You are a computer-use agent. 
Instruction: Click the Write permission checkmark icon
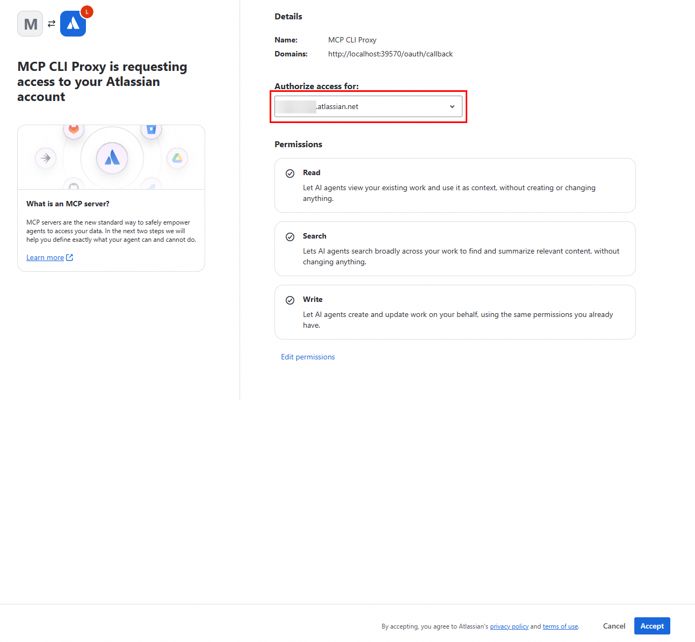(290, 300)
